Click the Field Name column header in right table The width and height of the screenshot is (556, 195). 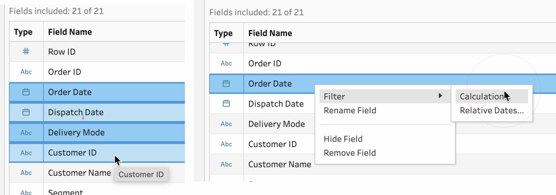[270, 33]
